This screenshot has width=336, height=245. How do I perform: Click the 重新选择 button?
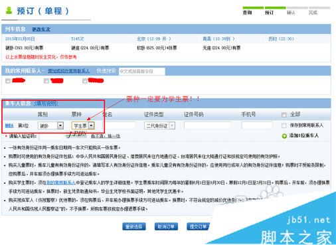[x=134, y=226]
